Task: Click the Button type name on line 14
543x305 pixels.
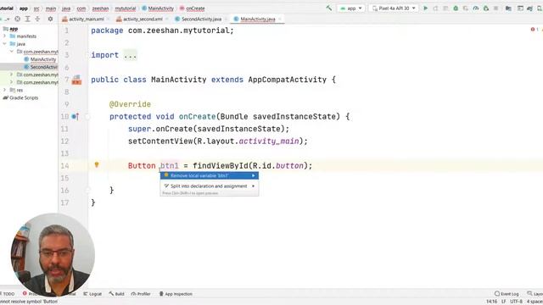Action: pos(142,166)
